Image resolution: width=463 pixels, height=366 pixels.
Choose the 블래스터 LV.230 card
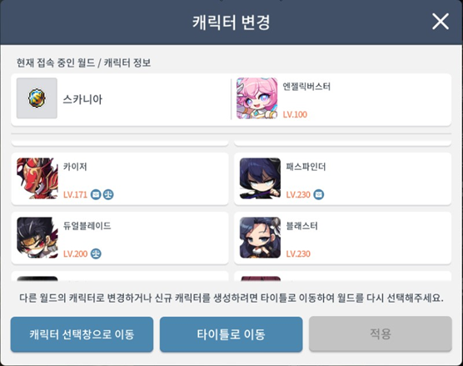click(342, 238)
